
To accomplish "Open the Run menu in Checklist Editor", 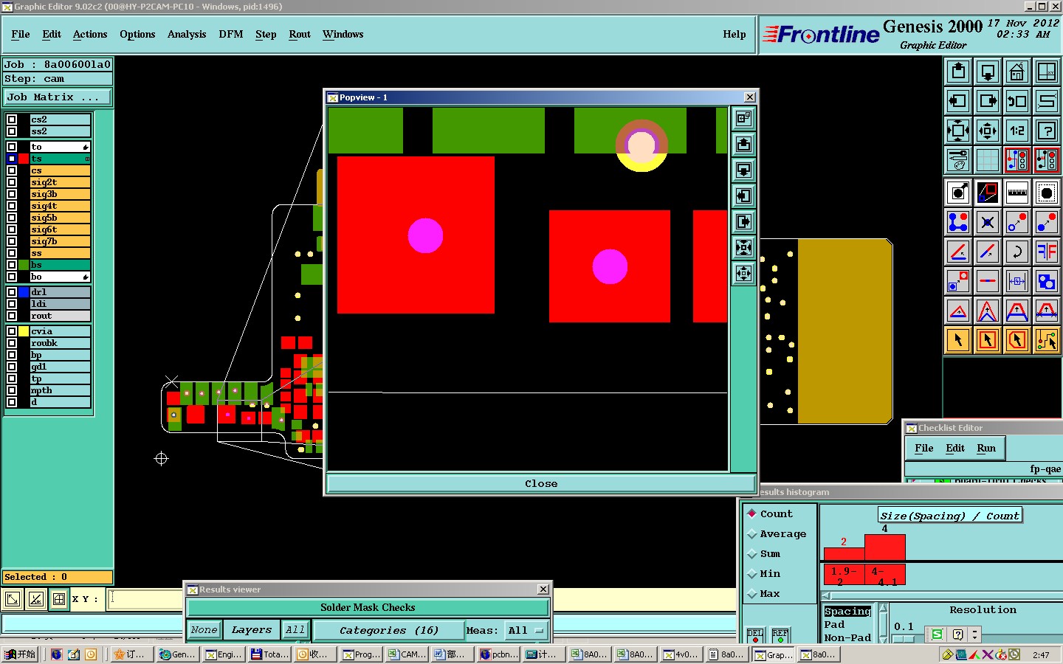I will coord(986,448).
